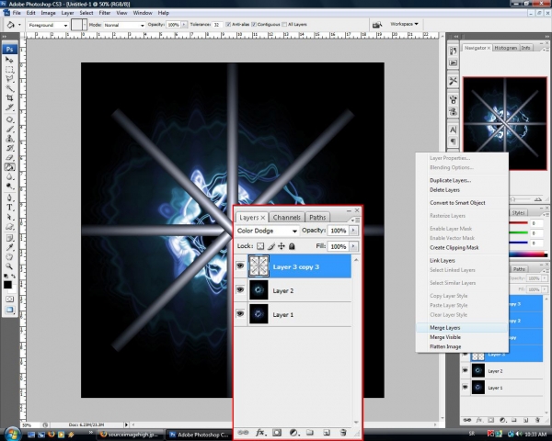Switch to the Paths tab in enlarged panel
This screenshot has width=552, height=441.
[x=317, y=218]
